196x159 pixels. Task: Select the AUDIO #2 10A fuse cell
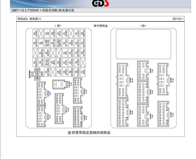tap(35, 43)
